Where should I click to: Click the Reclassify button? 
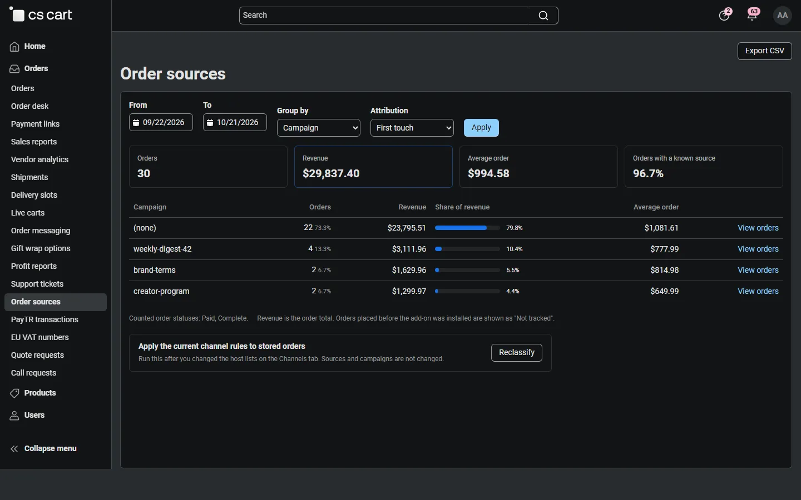[517, 353]
